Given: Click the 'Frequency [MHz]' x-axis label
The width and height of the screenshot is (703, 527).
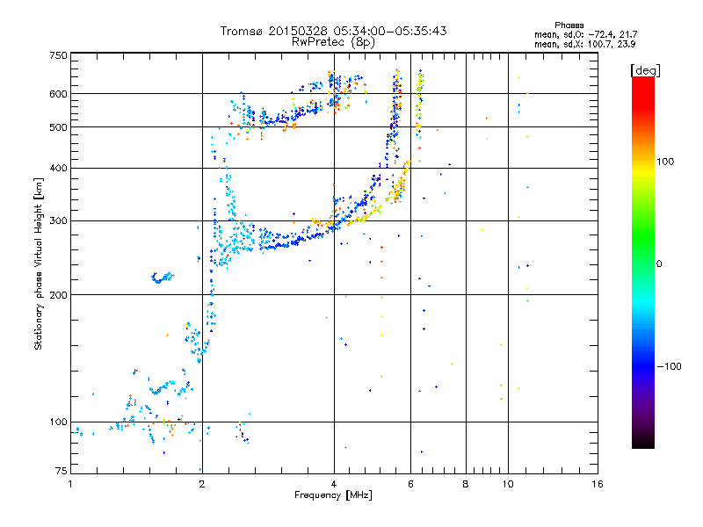Looking at the screenshot, I should click(x=333, y=495).
